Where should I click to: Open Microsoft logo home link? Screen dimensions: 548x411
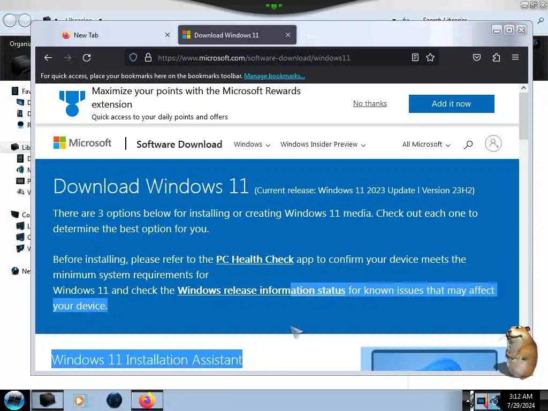82,142
